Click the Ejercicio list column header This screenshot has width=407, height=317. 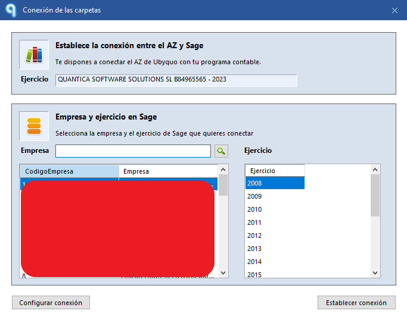click(x=275, y=171)
